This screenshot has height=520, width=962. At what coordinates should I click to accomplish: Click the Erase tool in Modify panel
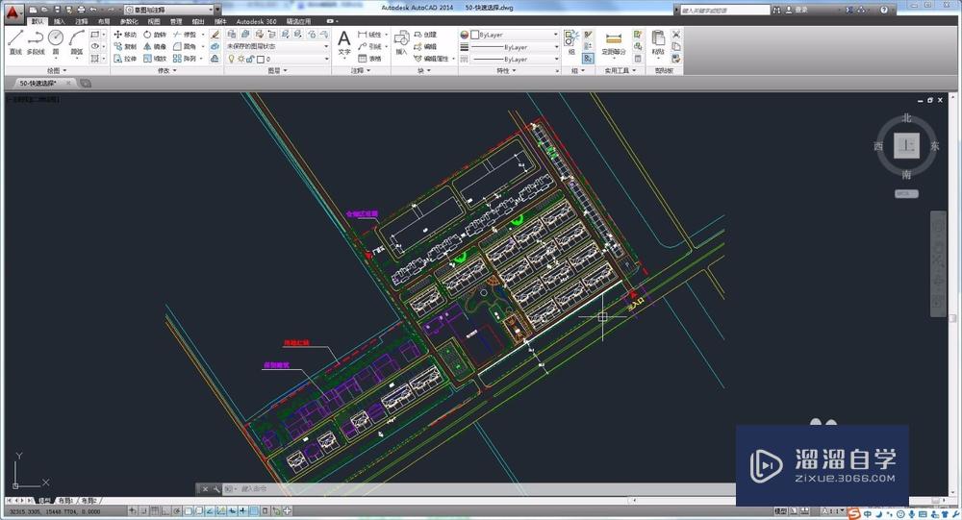(215, 35)
